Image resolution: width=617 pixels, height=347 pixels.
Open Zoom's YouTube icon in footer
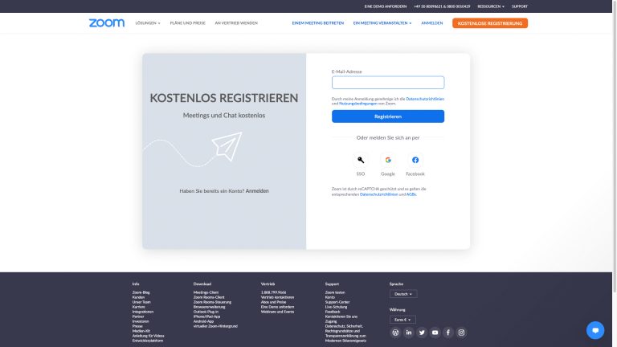435,333
